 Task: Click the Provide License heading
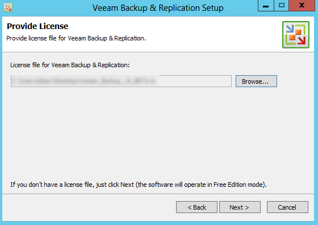click(x=37, y=26)
